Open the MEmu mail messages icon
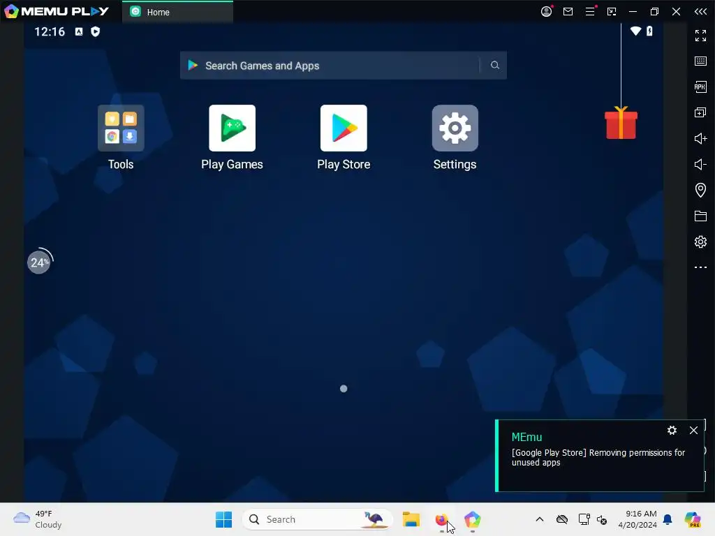This screenshot has width=715, height=536. tap(568, 11)
